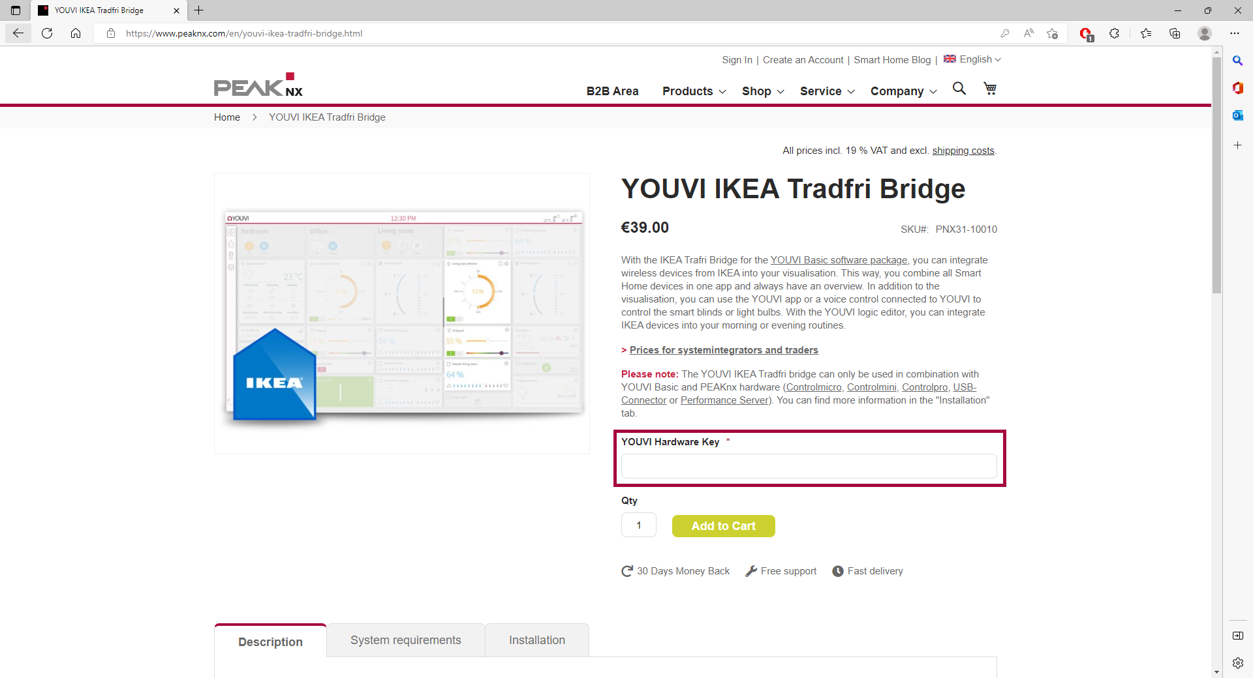1253x678 pixels.
Task: Open the shopping cart icon
Action: [990, 89]
